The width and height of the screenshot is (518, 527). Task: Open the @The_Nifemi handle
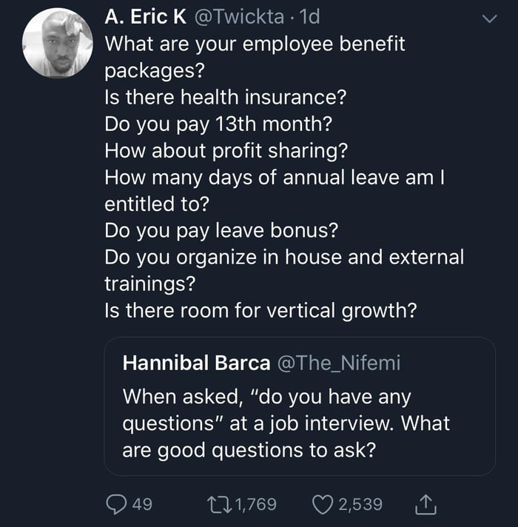(x=338, y=363)
